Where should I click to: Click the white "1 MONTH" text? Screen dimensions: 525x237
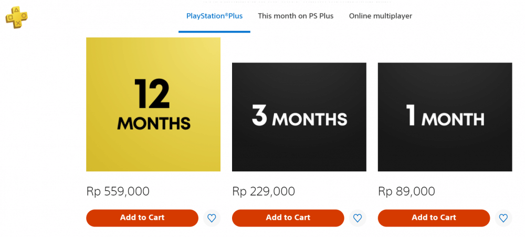(445, 116)
